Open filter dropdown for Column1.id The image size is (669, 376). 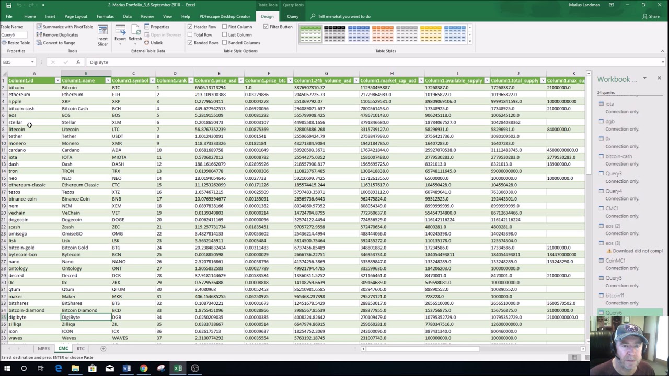click(x=57, y=80)
